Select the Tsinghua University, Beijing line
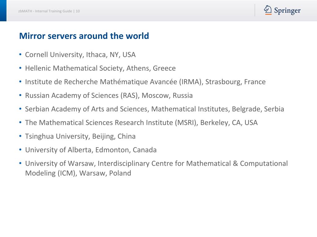The image size is (317, 237). pos(80,136)
